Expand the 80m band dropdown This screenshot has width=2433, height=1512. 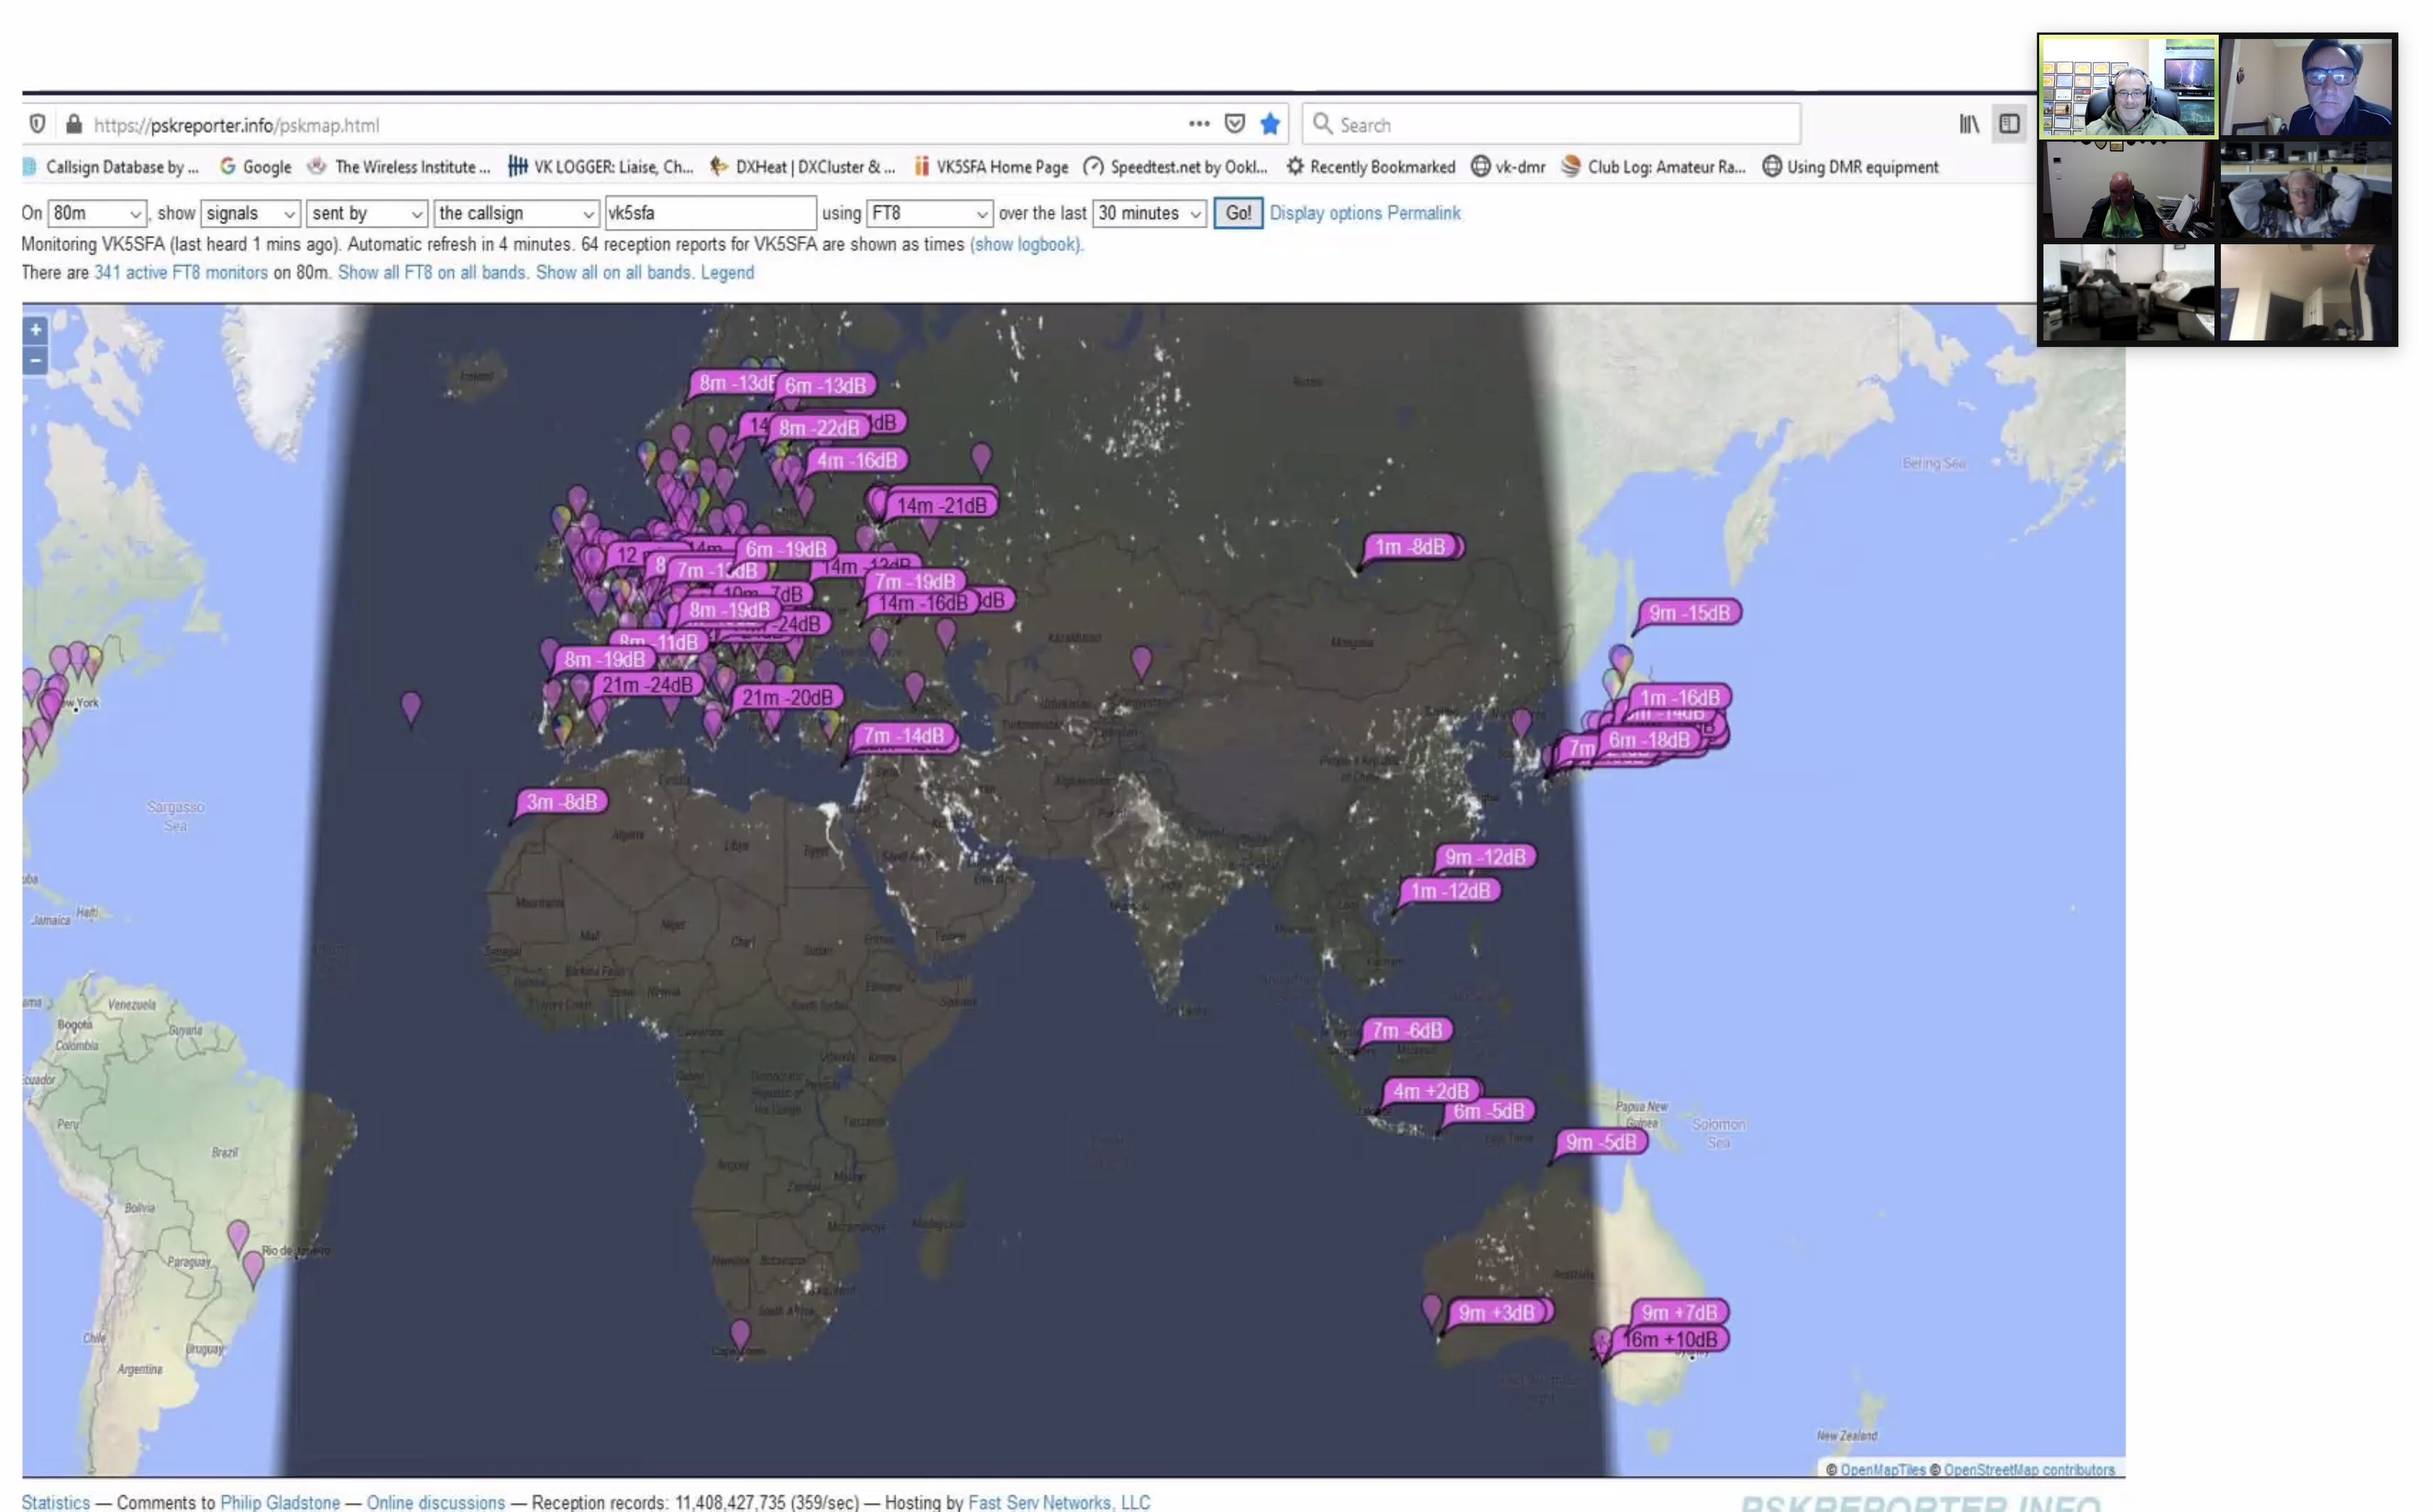[97, 213]
